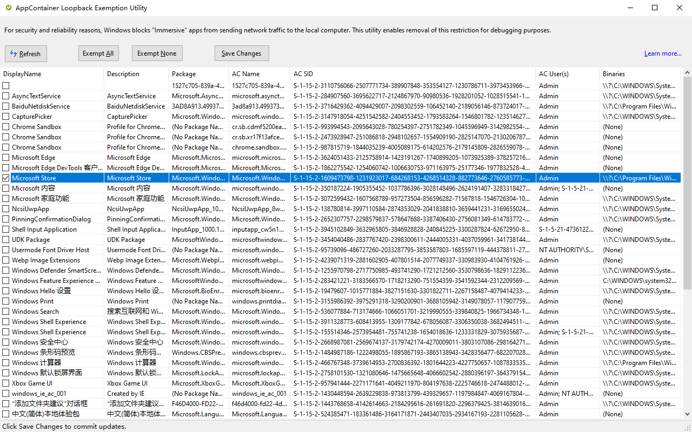Select Windows Feature Experience display name
Screen dimensions: 692x432
(x=56, y=280)
